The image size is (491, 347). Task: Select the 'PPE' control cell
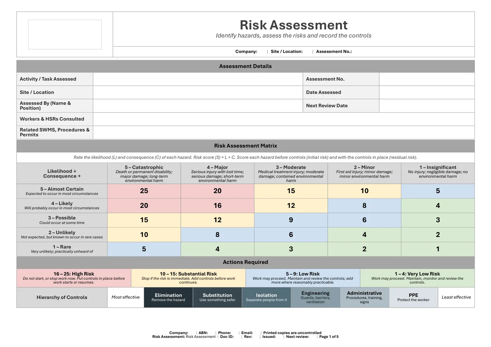[413, 298]
